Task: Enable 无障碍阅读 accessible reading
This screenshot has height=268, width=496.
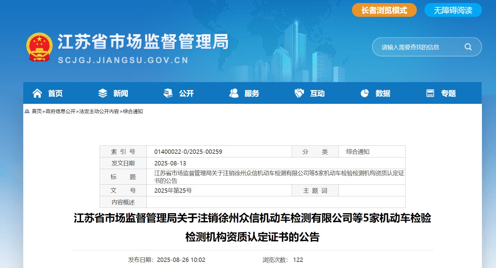Action: [453, 10]
